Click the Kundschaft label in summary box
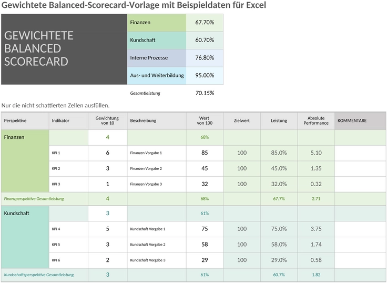The width and height of the screenshot is (387, 283). click(157, 41)
